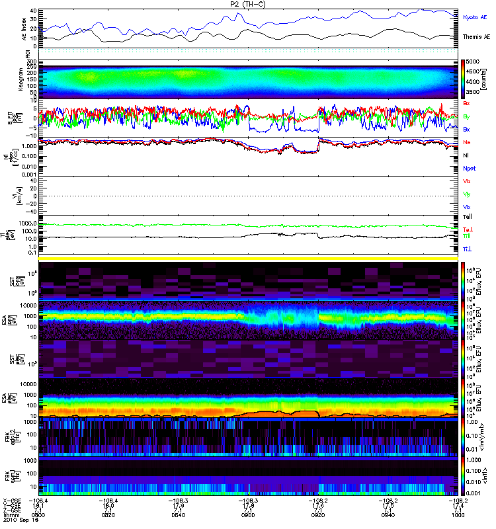Click the 0800 time tick label

point(38,515)
